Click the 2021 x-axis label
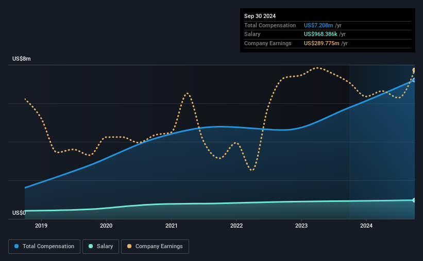 coord(171,226)
